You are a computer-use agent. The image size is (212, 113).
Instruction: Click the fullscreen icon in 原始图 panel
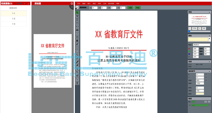pyautogui.click(x=72, y=7)
